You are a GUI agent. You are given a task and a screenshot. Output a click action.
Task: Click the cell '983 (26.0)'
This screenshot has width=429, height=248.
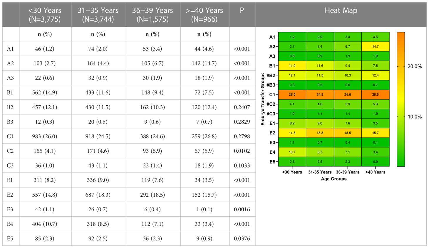45,136
